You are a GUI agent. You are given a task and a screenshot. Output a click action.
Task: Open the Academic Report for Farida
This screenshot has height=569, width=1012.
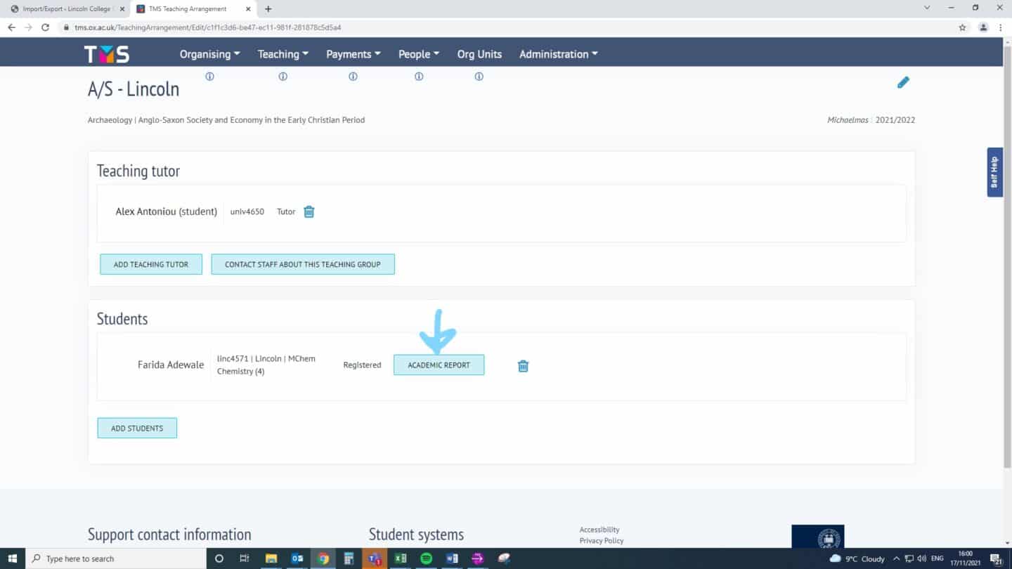[x=439, y=365]
